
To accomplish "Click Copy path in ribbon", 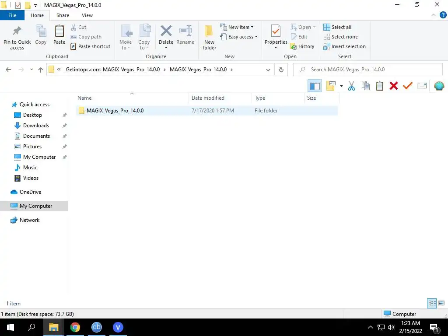I will click(86, 37).
